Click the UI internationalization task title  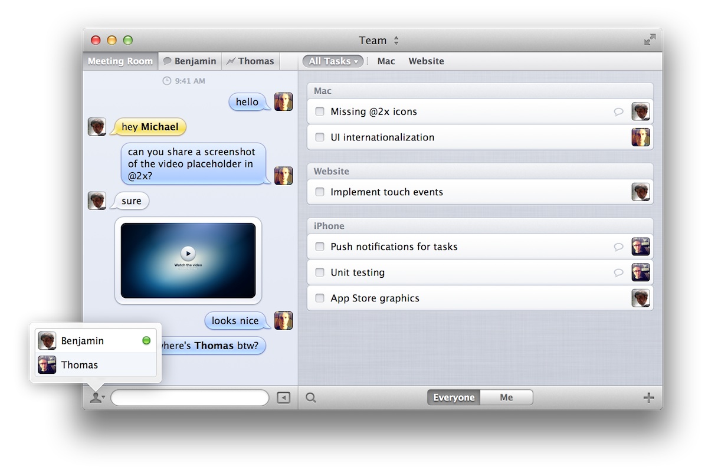382,137
